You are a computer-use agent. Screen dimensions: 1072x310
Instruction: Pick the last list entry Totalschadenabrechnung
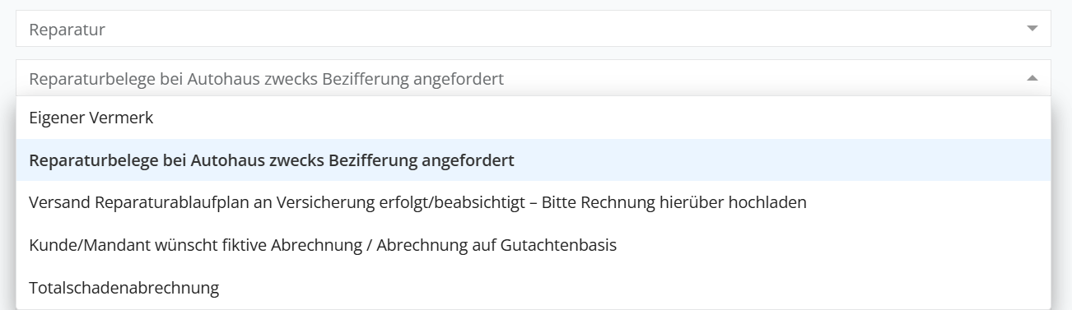click(x=534, y=288)
